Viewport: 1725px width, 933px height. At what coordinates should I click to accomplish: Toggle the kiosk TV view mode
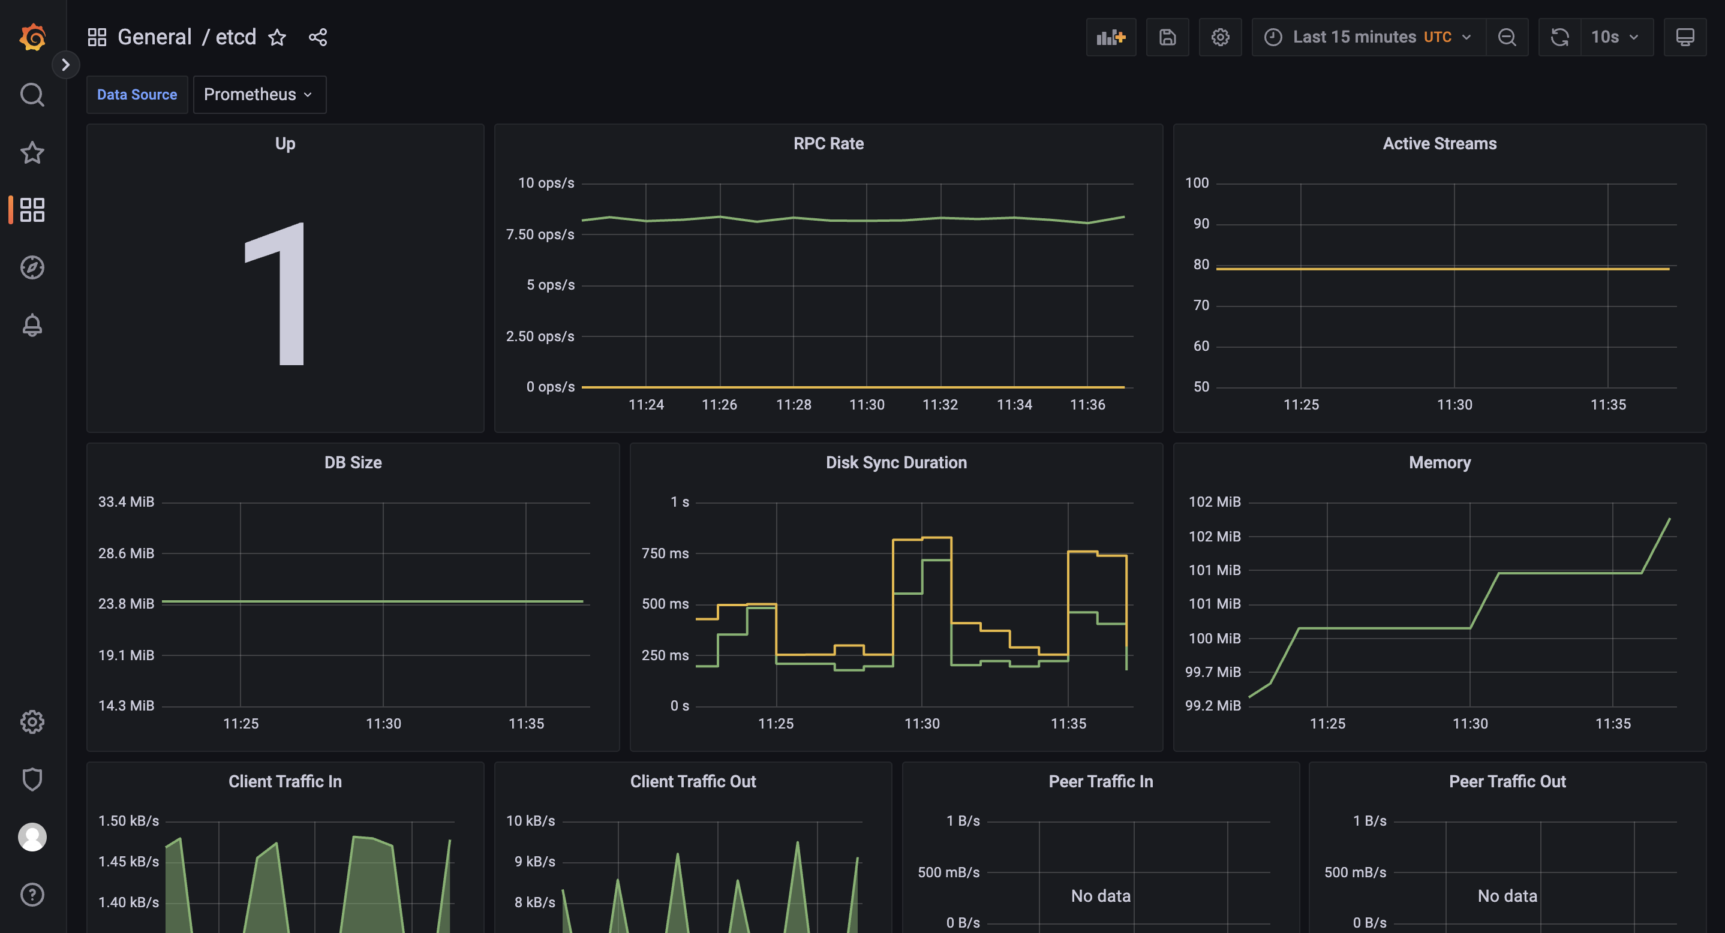(x=1685, y=37)
